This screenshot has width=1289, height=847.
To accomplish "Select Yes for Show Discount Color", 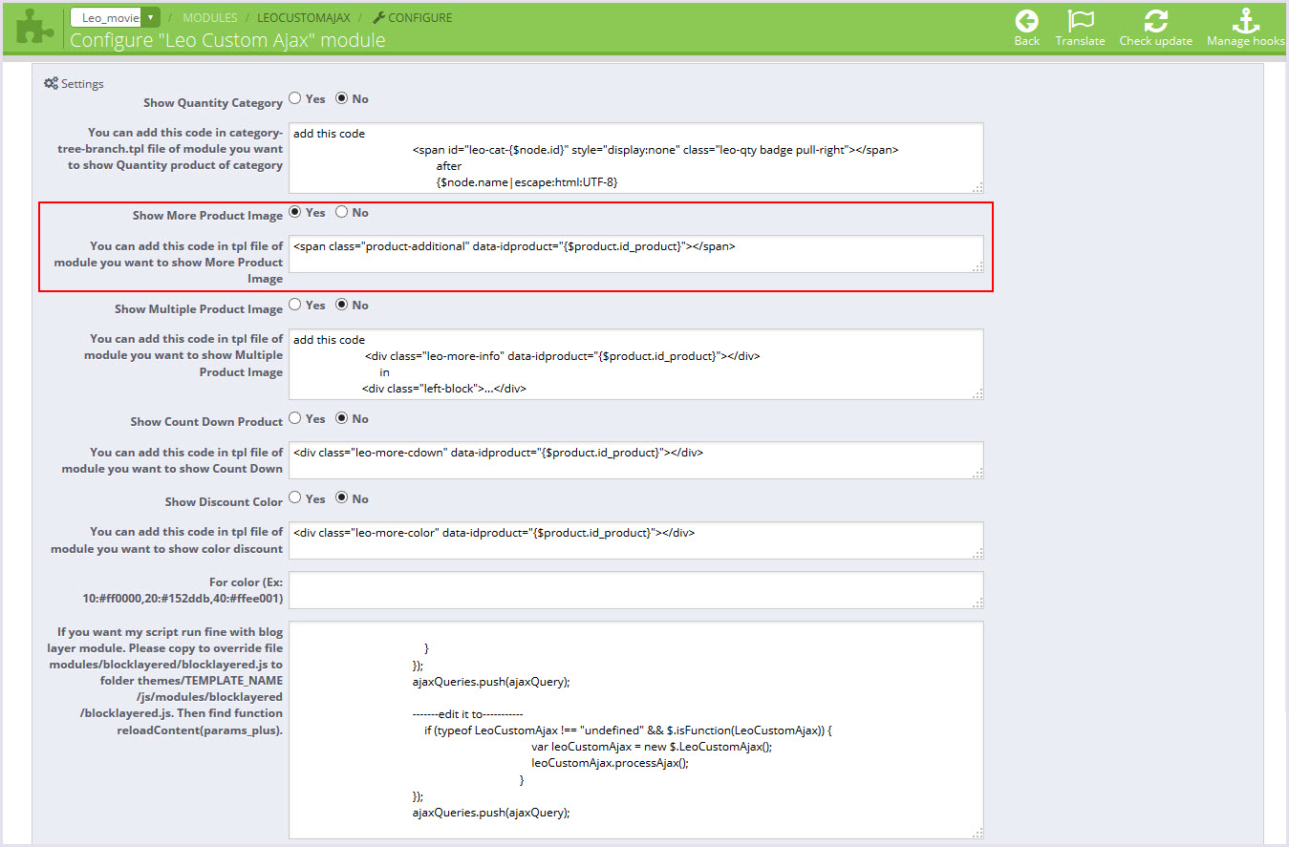I will pos(294,498).
